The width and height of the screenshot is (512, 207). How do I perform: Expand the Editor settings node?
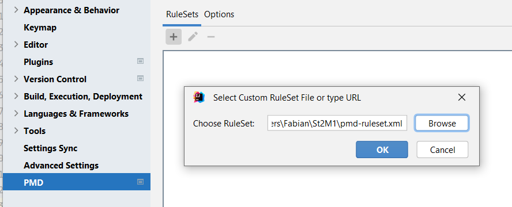pos(16,45)
